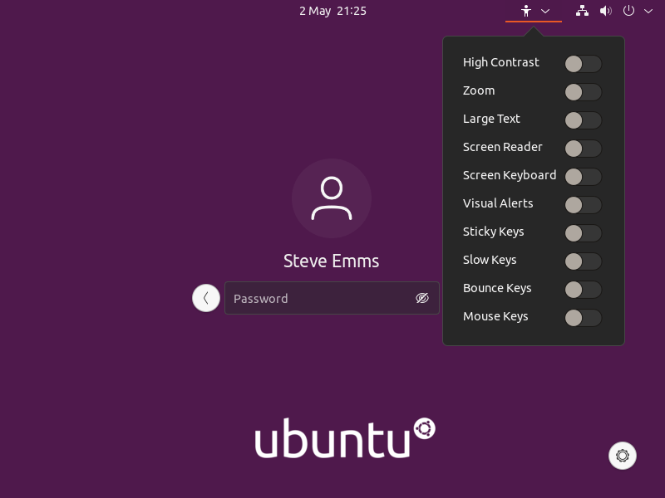Viewport: 665px width, 498px height.
Task: Go back with the round arrow button
Action: 206,298
